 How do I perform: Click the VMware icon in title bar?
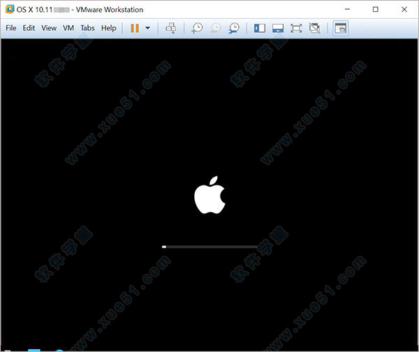9,9
